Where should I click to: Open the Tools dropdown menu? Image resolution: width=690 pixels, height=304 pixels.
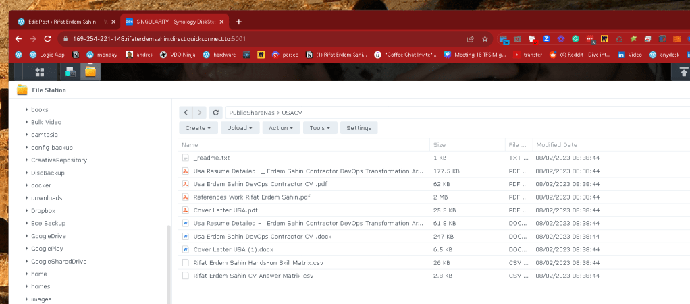point(320,128)
